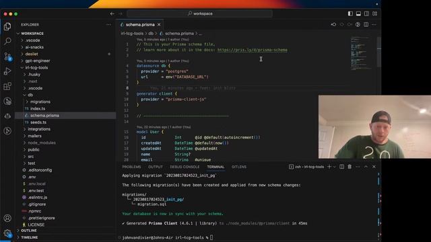Viewport: 431px width, 242px height.
Task: Click the db breadcrumb segment
Action: coord(151,34)
